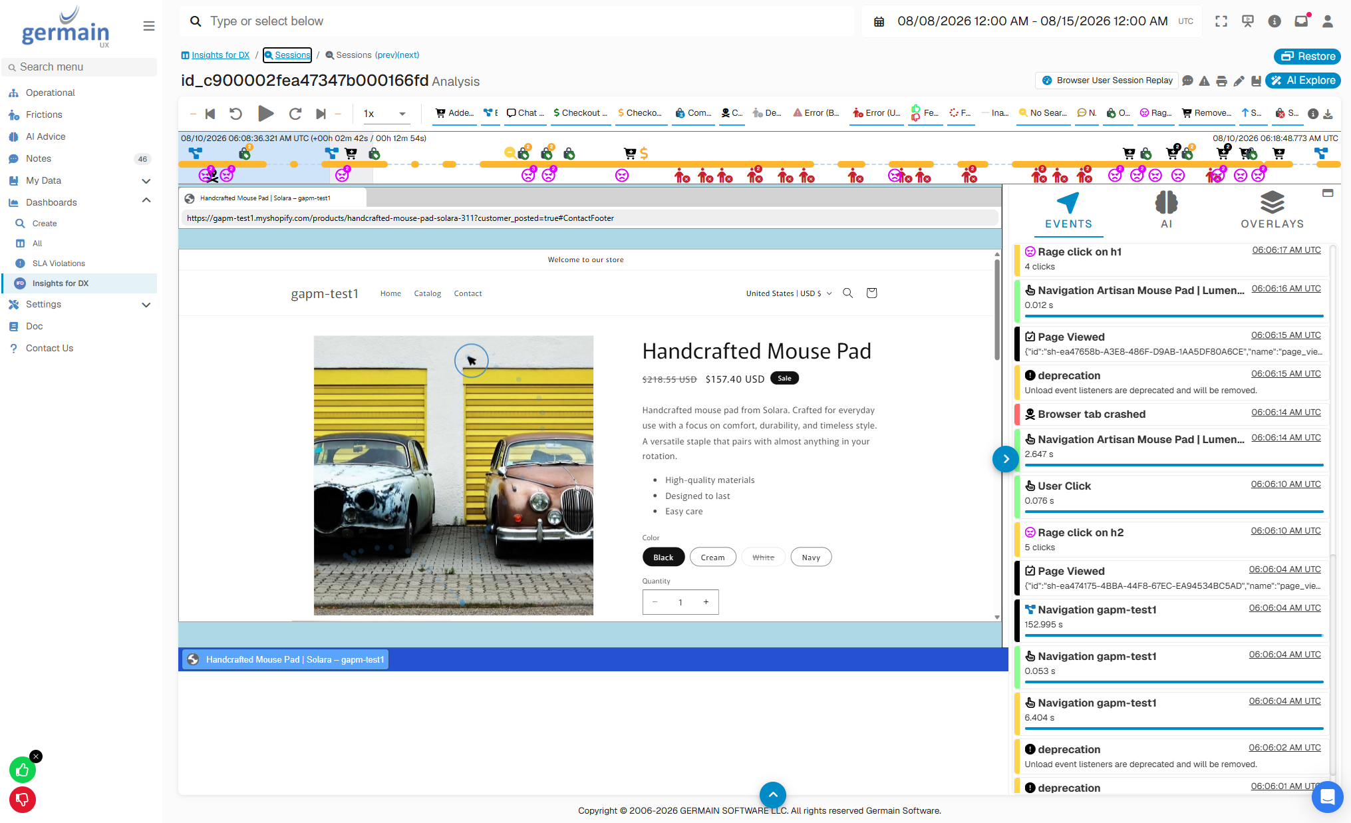Image resolution: width=1351 pixels, height=823 pixels.
Task: Download the session replay
Action: click(x=1328, y=114)
